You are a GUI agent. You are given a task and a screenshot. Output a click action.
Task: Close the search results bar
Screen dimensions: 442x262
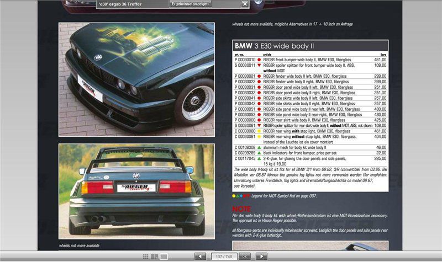pos(245,4)
